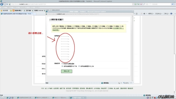Open the 免費的 Hotmail favorites link

(38, 10)
